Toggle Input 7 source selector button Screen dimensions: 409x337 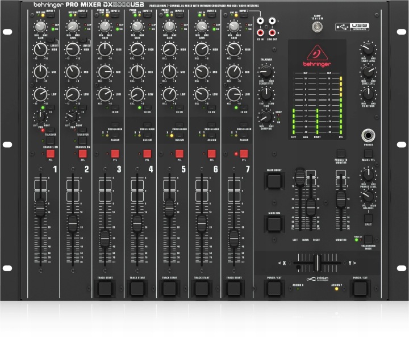click(244, 15)
